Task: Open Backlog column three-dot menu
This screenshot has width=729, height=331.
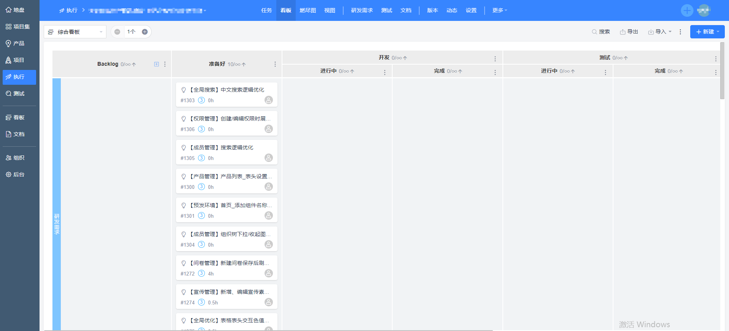Action: click(x=165, y=64)
